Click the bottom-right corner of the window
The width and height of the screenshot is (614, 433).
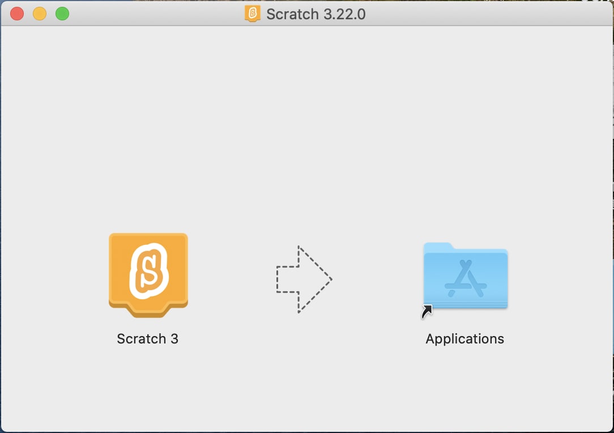pos(611,430)
